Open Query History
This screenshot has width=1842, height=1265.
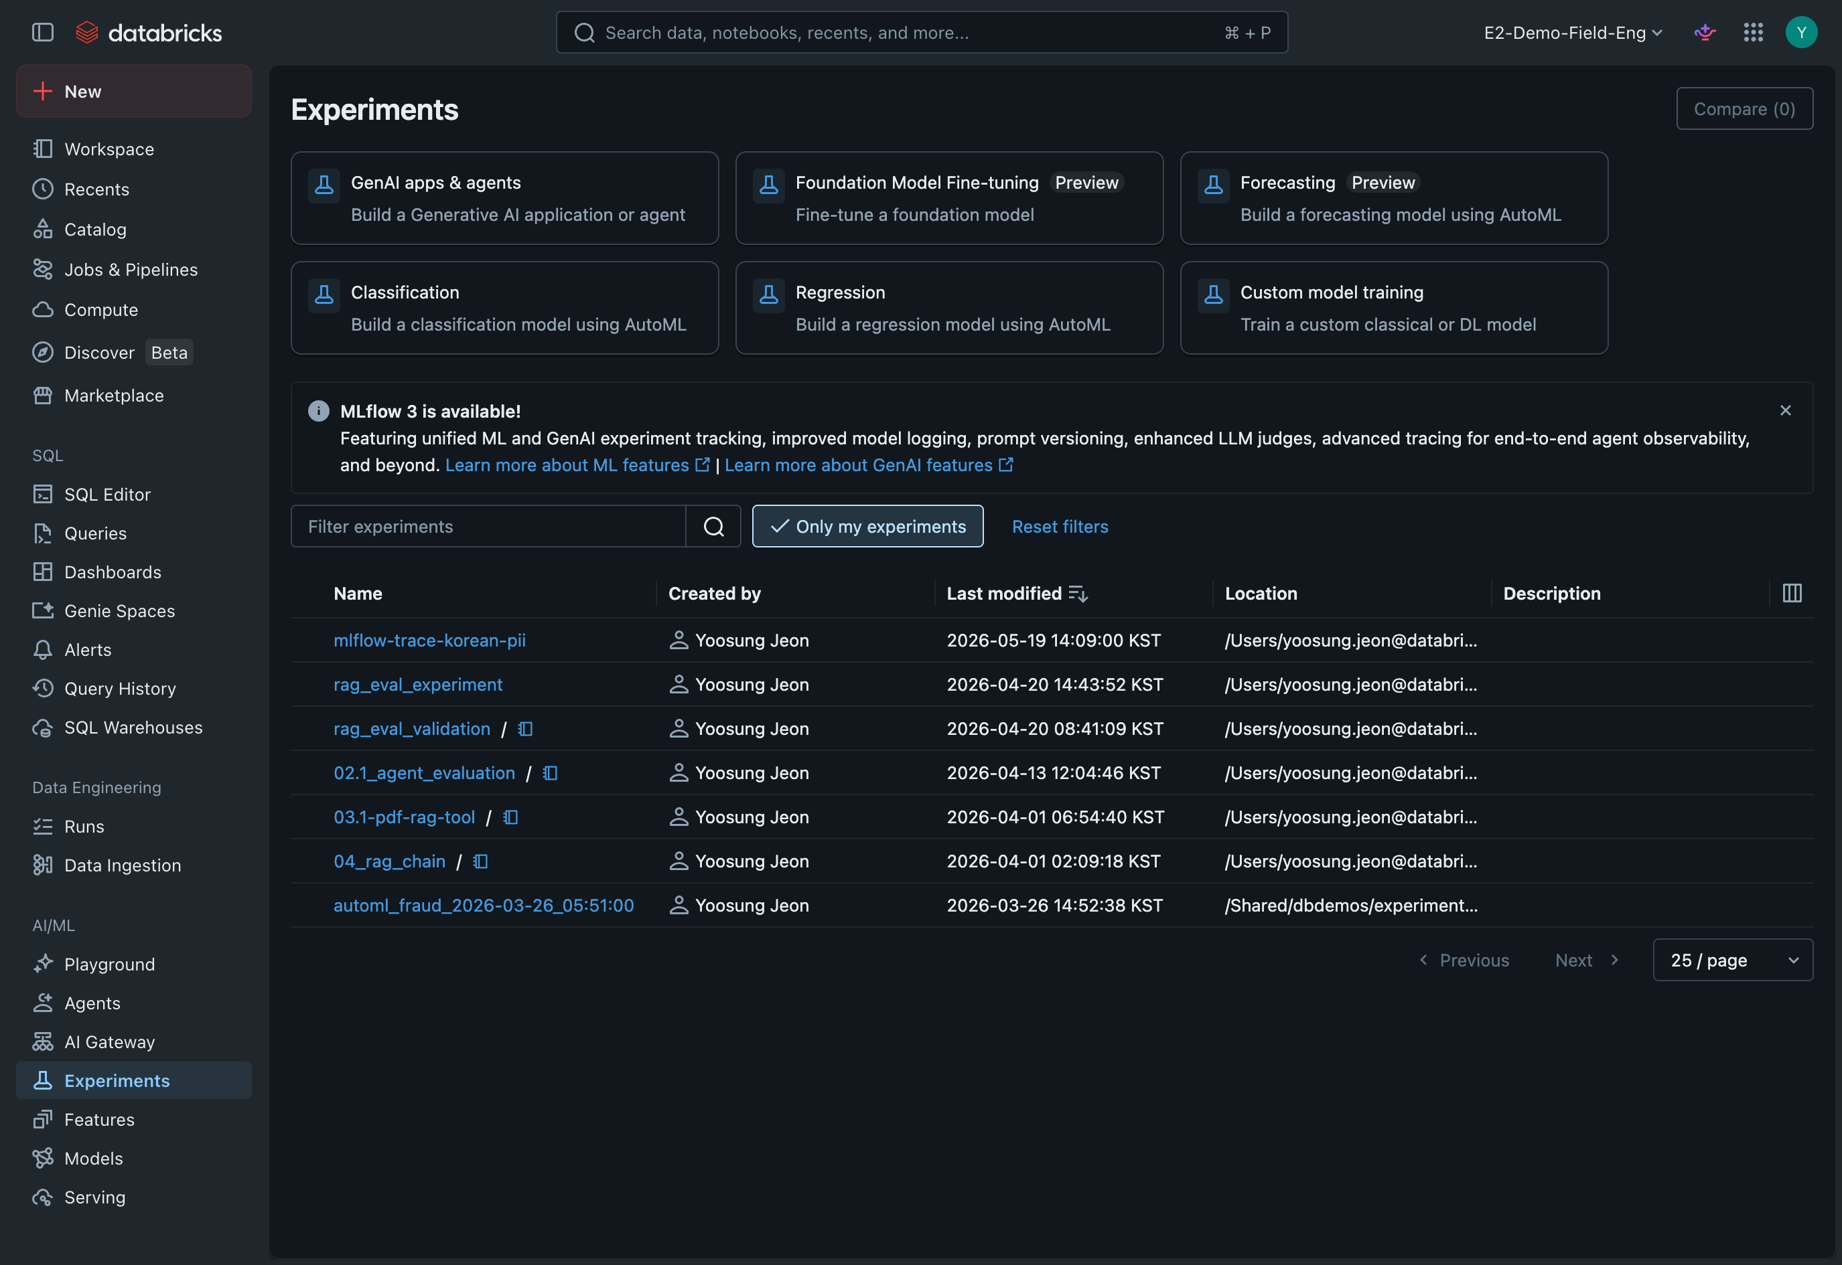point(133,689)
